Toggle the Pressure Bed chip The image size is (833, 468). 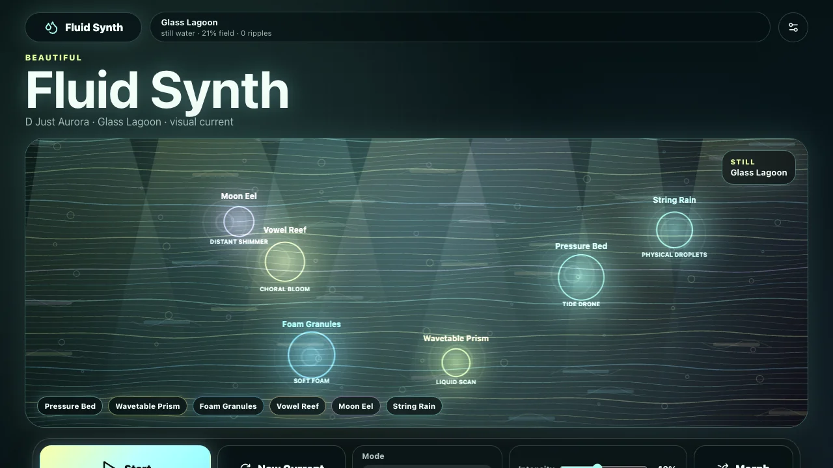click(70, 406)
